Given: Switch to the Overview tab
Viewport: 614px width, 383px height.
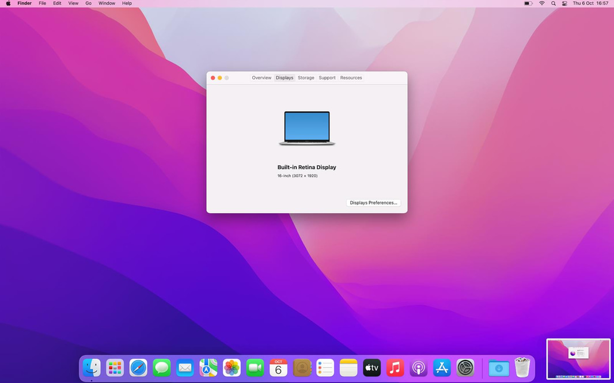Looking at the screenshot, I should pos(261,78).
